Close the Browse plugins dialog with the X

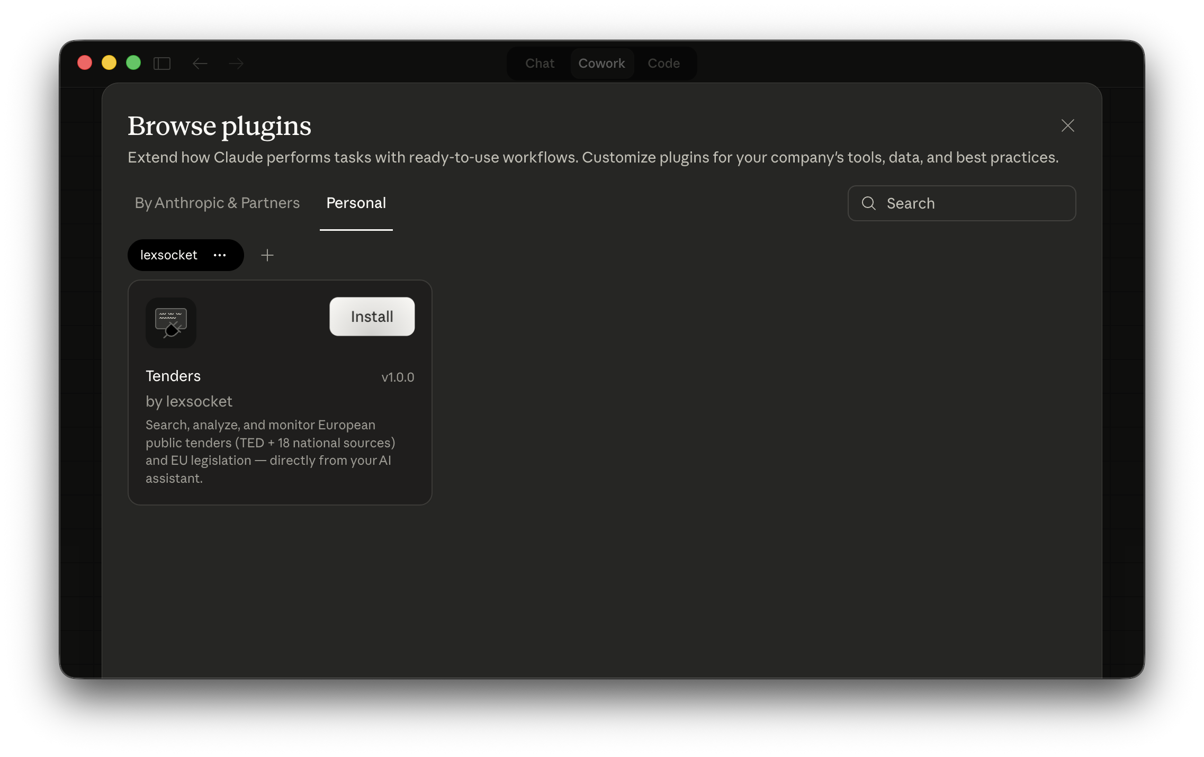click(x=1067, y=126)
